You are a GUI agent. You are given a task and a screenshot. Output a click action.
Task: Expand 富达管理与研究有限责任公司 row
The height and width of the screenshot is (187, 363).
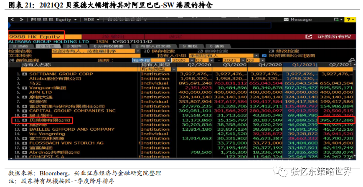(25, 107)
